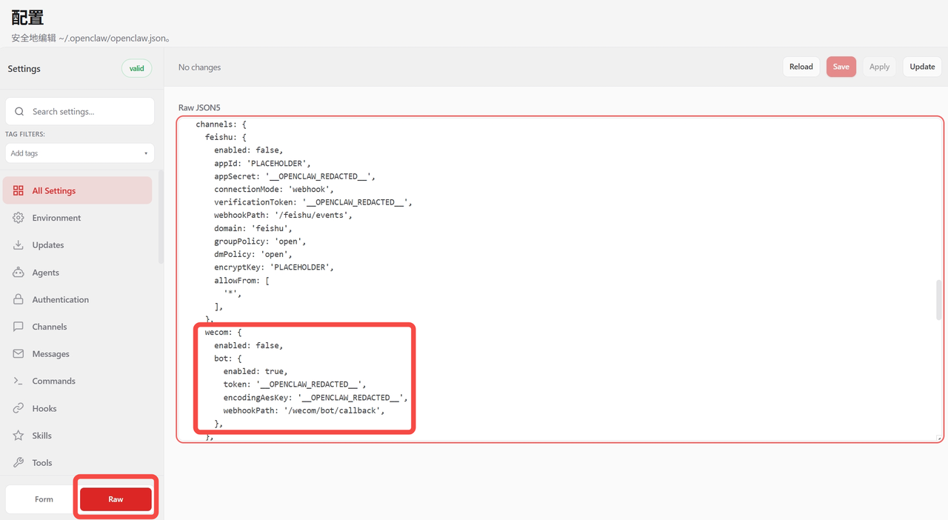The width and height of the screenshot is (948, 520).
Task: Click the Update button
Action: point(922,67)
